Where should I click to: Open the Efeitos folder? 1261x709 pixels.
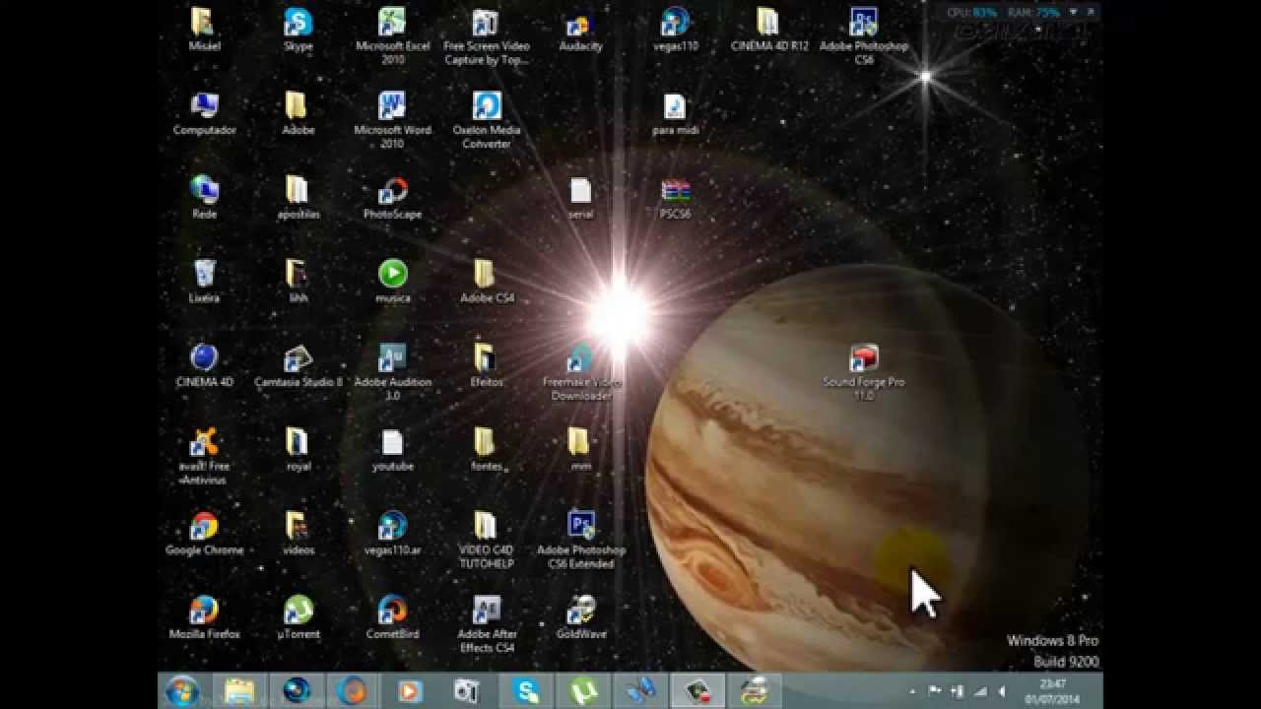[487, 364]
